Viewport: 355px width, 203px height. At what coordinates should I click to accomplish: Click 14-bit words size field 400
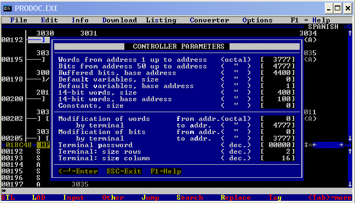(x=278, y=92)
